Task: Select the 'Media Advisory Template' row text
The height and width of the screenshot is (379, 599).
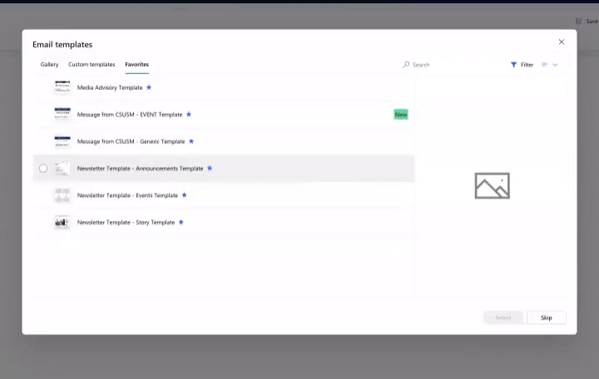Action: point(110,87)
